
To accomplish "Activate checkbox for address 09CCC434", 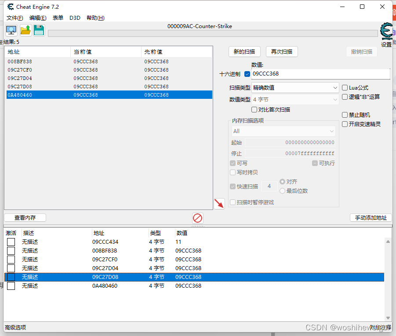I will [11, 242].
